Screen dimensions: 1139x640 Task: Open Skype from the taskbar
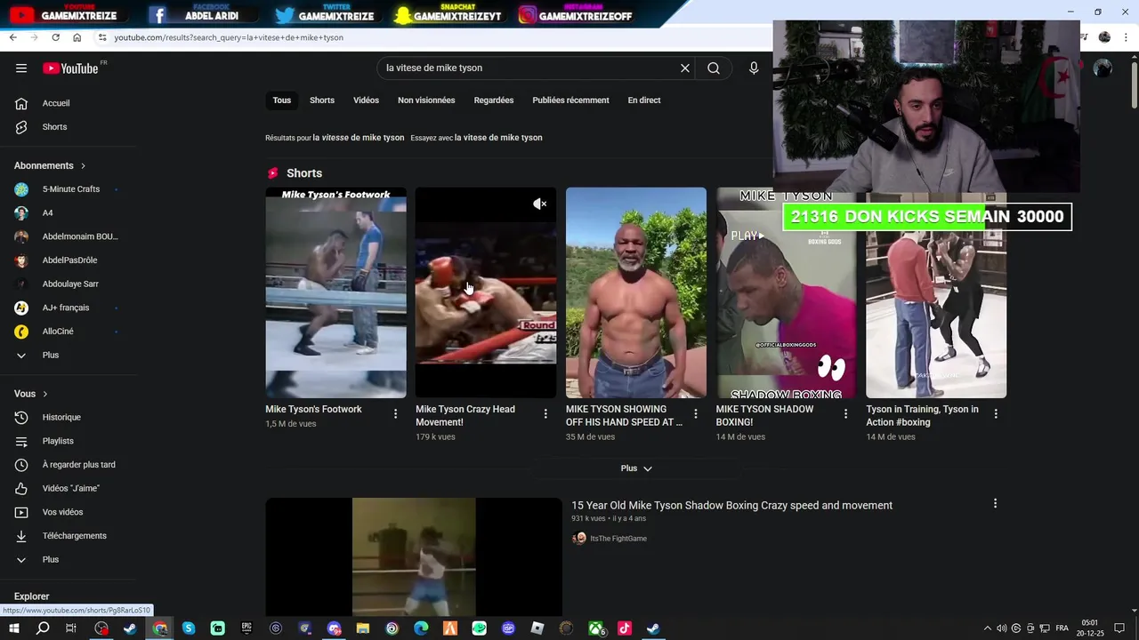pyautogui.click(x=189, y=628)
